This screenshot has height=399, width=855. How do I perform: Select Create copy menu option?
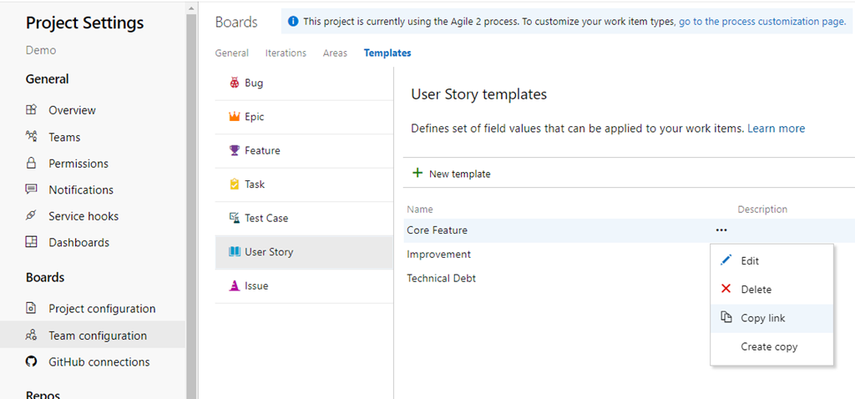pos(769,346)
